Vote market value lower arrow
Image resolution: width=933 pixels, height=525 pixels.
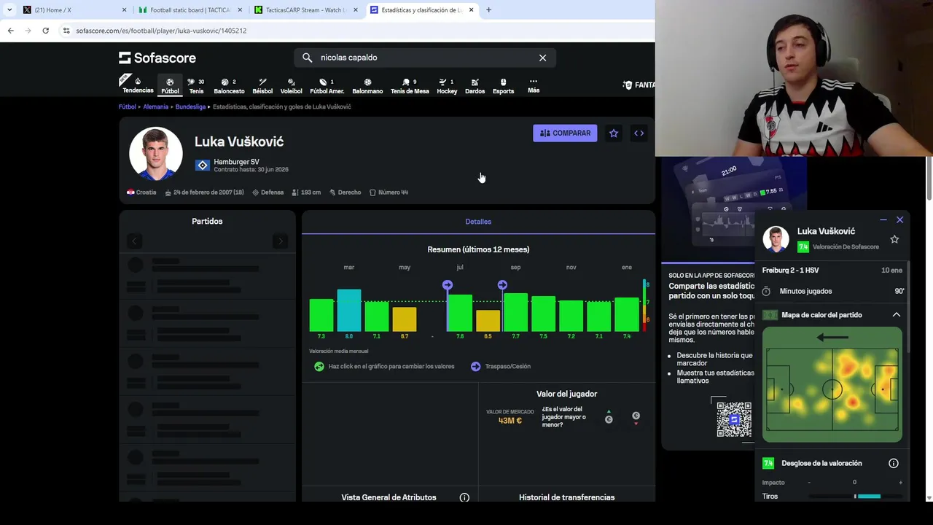pyautogui.click(x=636, y=417)
